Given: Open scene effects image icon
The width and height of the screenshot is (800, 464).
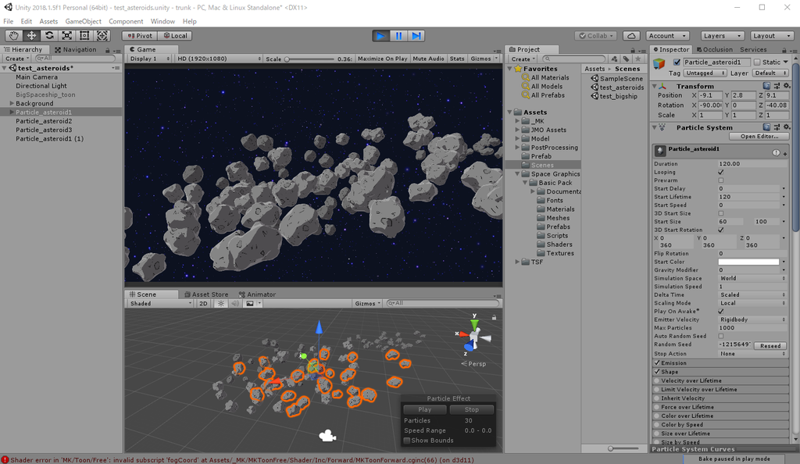Looking at the screenshot, I should 250,303.
